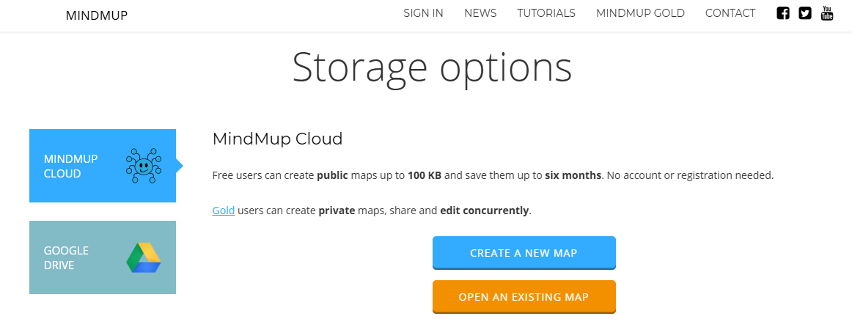Click the MindMup smiley network icon
852x333 pixels.
[143, 166]
